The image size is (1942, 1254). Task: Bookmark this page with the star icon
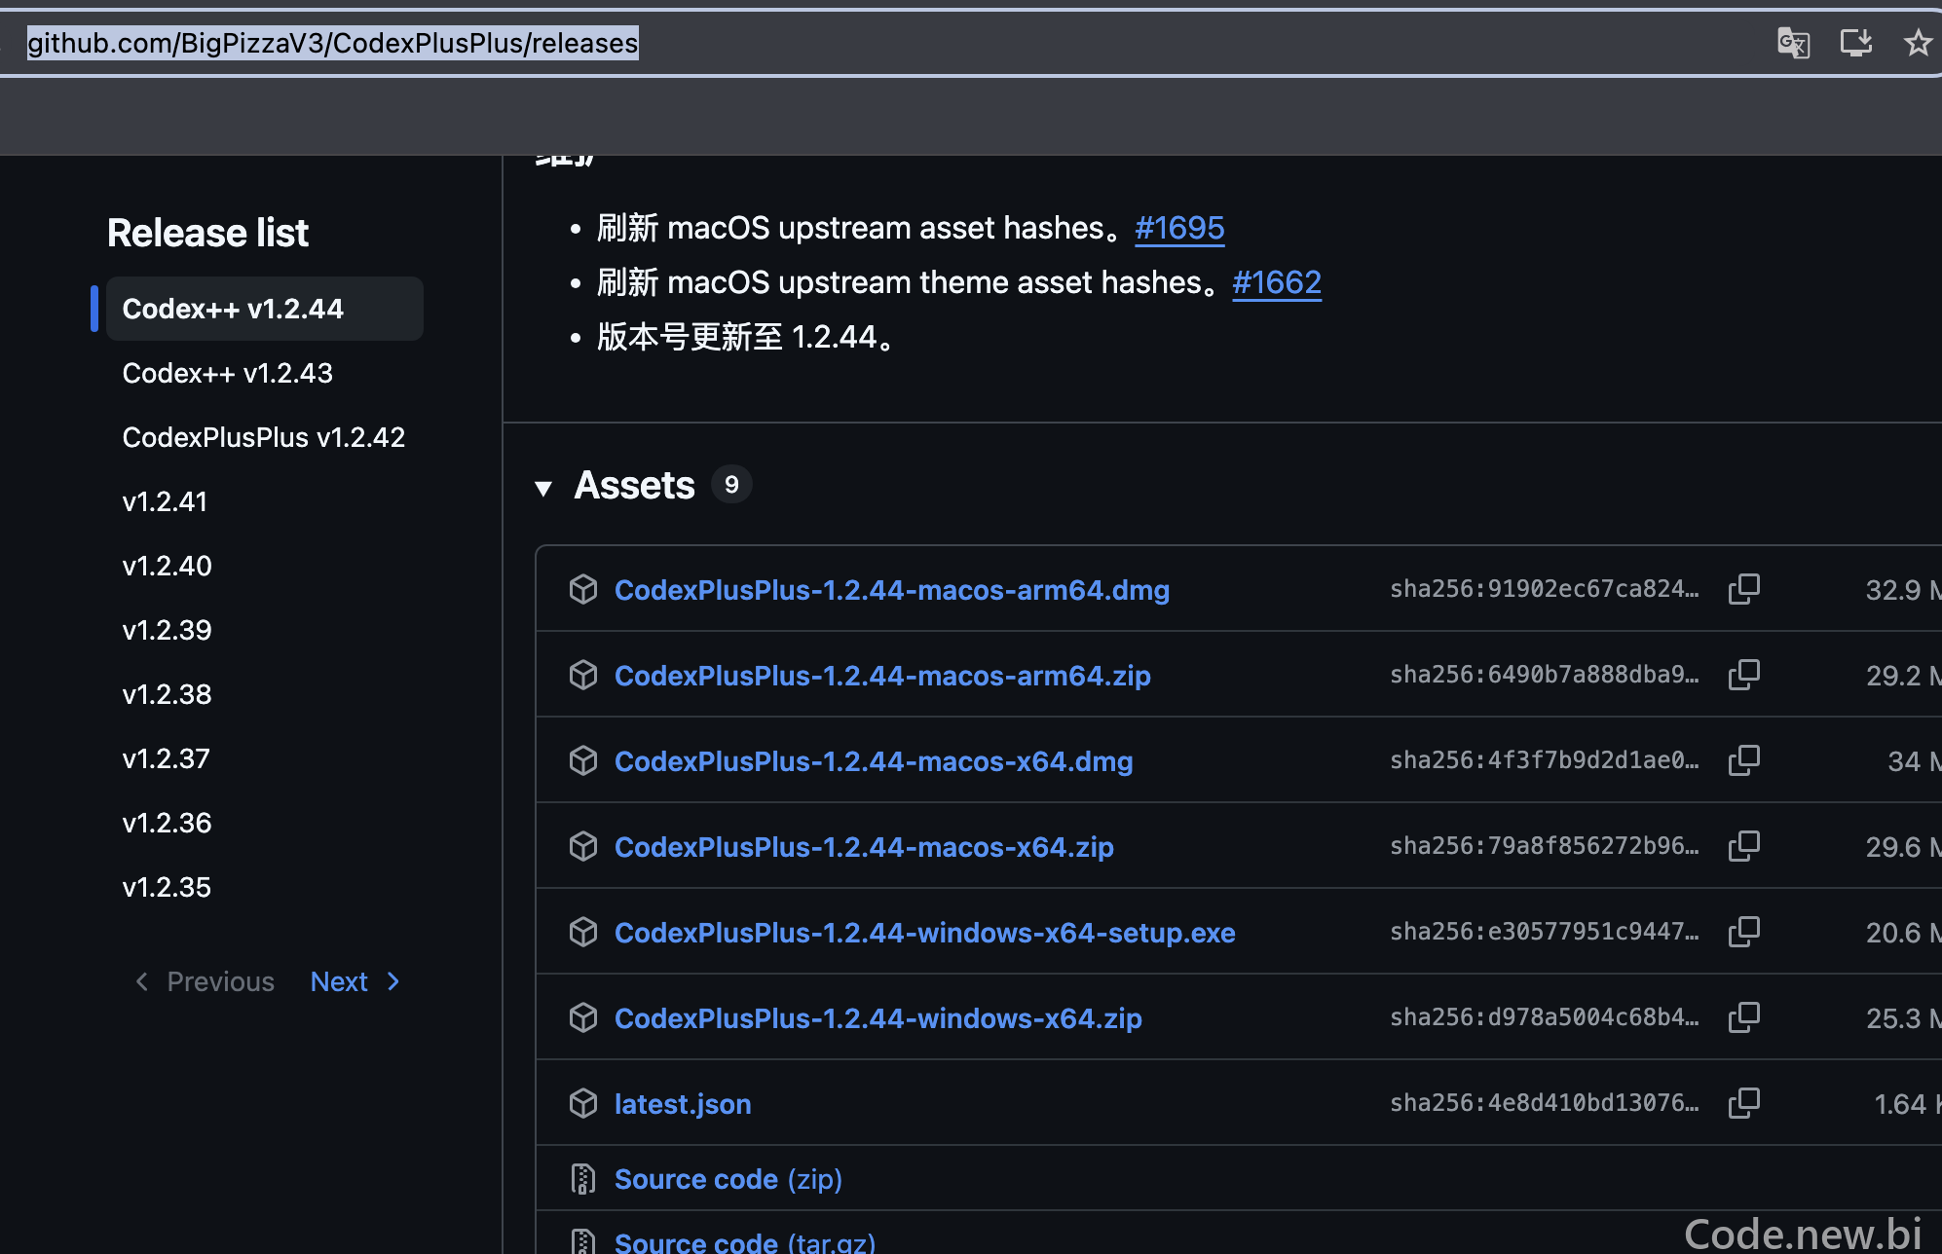tap(1918, 43)
